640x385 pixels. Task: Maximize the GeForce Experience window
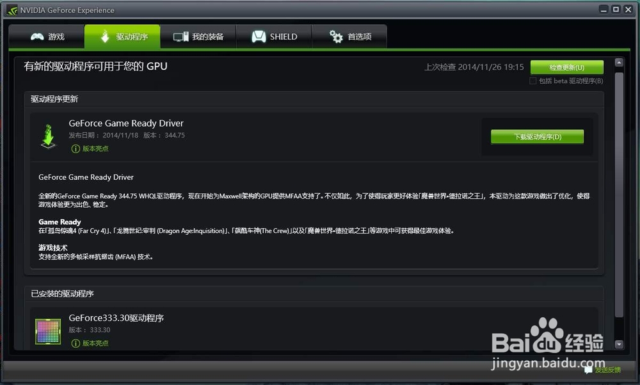click(616, 10)
